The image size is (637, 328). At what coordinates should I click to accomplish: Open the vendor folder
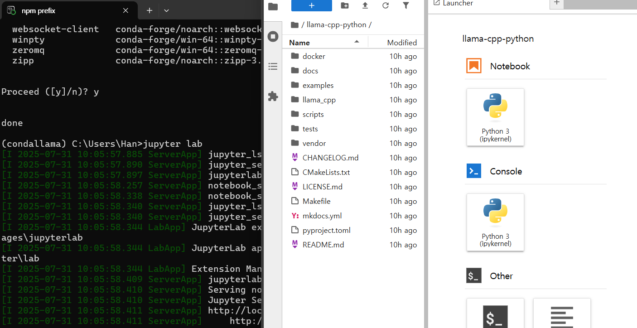point(353,143)
